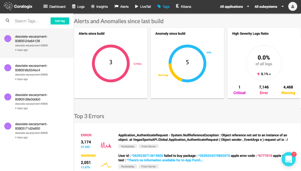Screen dimensions: 301x171
Task: Select tag desolate-escarpment-93805\24e64128
Action: (37, 43)
